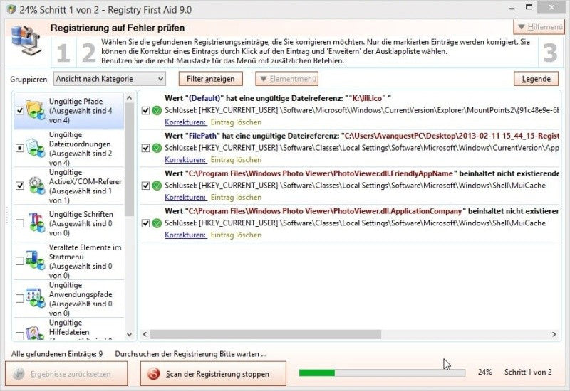The image size is (570, 391).
Task: Click Scan der Registrierung stoppen
Action: [213, 374]
